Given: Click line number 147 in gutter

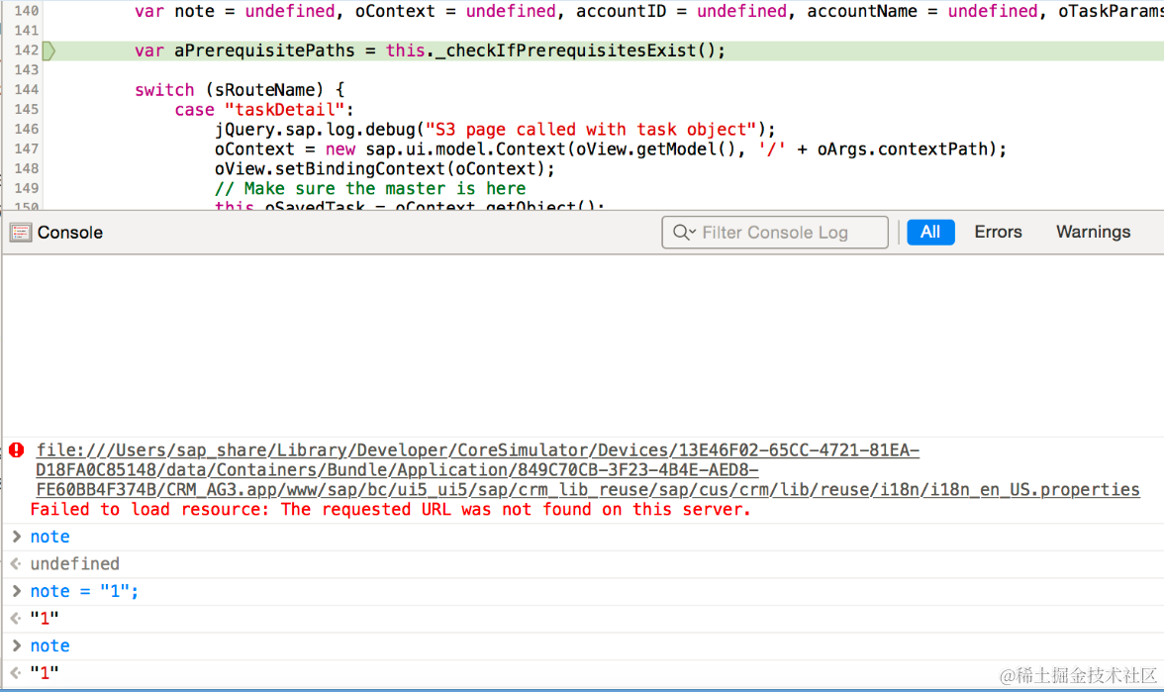Looking at the screenshot, I should (x=26, y=149).
